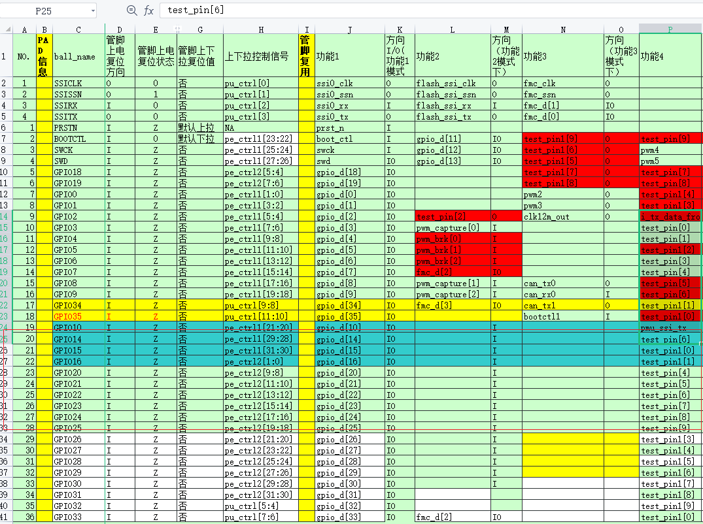Select the pwm_capture[0] cell
This screenshot has height=524, width=703.
[453, 227]
